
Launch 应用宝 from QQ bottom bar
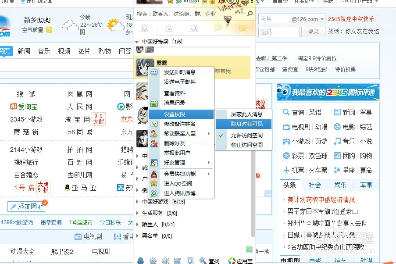pos(240,261)
